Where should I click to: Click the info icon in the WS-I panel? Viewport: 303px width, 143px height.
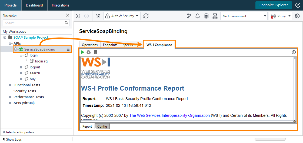294,52
